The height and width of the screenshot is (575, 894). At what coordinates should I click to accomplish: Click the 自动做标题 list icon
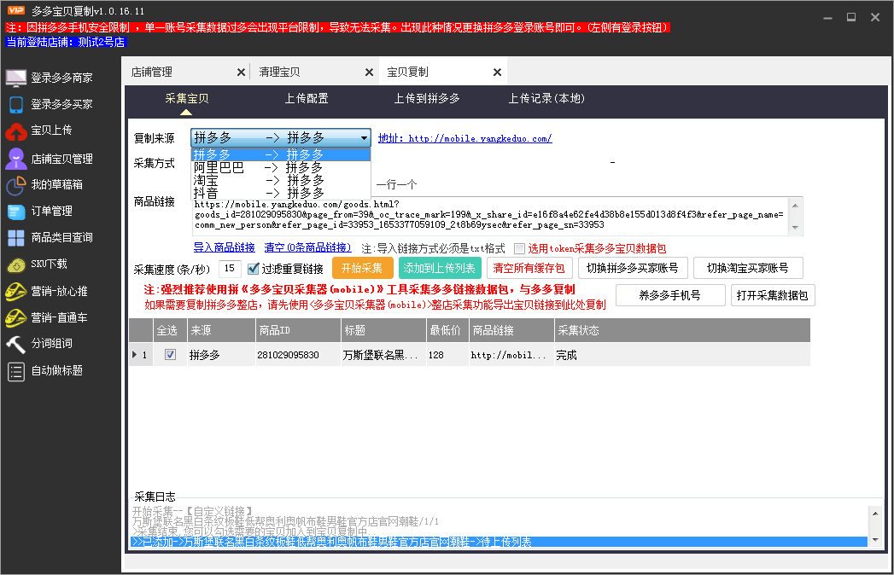[16, 372]
